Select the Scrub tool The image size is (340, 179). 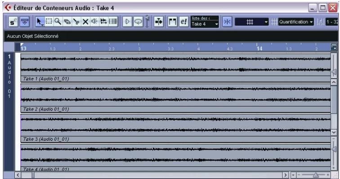coord(103,22)
